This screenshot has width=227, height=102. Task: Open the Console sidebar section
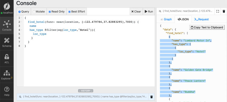(7, 25)
